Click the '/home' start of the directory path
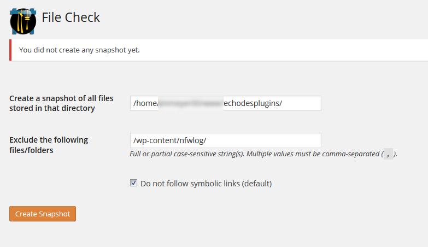Image resolution: width=428 pixels, height=247 pixels. 145,103
